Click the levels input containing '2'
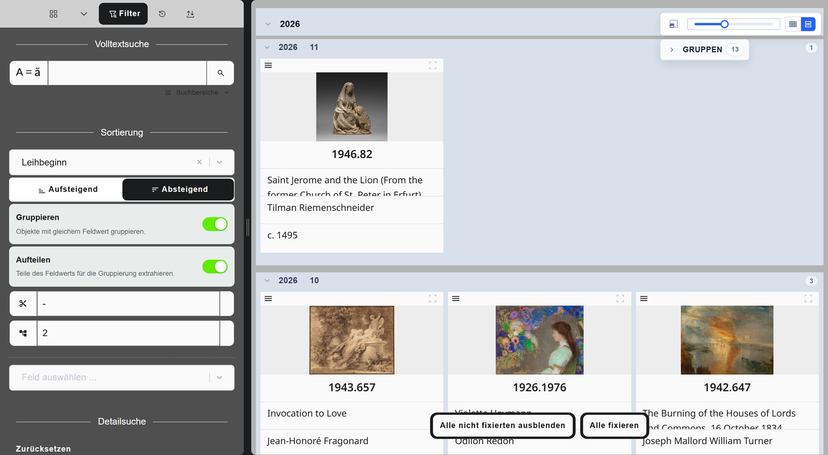This screenshot has height=455, width=828. coord(129,333)
